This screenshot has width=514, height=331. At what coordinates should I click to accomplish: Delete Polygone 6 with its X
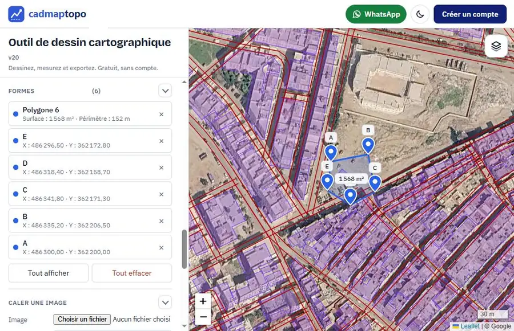[161, 114]
